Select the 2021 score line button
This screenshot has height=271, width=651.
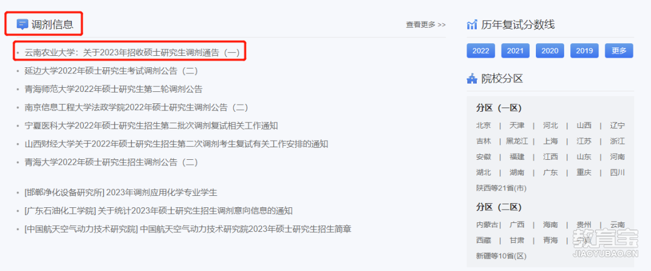pyautogui.click(x=515, y=51)
